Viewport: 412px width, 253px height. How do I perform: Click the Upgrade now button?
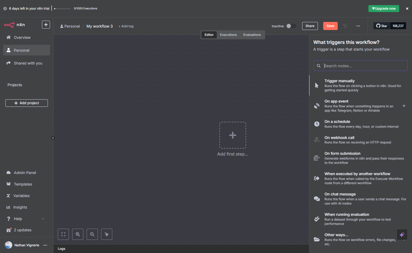pos(384,9)
